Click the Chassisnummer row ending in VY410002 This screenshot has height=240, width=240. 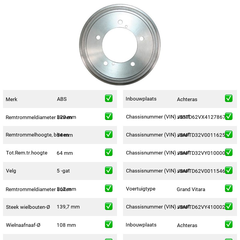(x=180, y=207)
